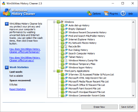The height and width of the screenshot is (112, 138).
Task: Select the 'Telnet History' row text
Action: tap(76, 57)
